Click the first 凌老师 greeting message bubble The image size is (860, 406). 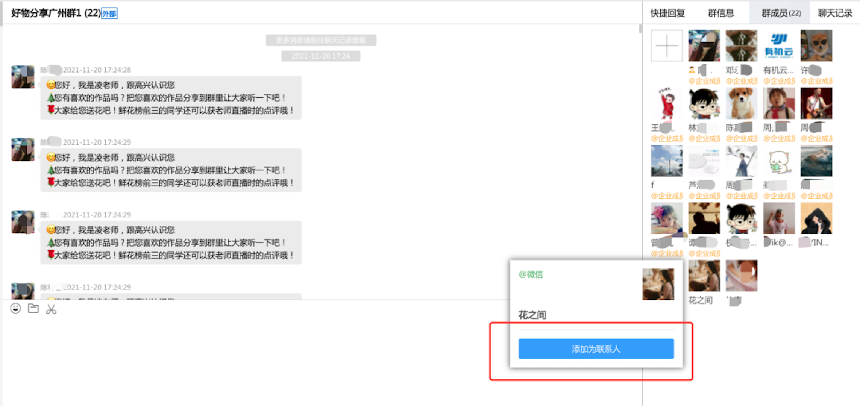tap(170, 97)
